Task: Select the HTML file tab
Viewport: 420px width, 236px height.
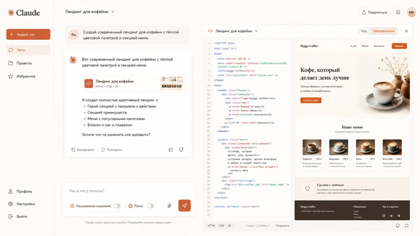Action: coord(211,226)
